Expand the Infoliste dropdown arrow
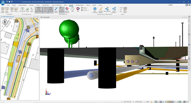This screenshot has height=103, width=191. pyautogui.click(x=89, y=10)
